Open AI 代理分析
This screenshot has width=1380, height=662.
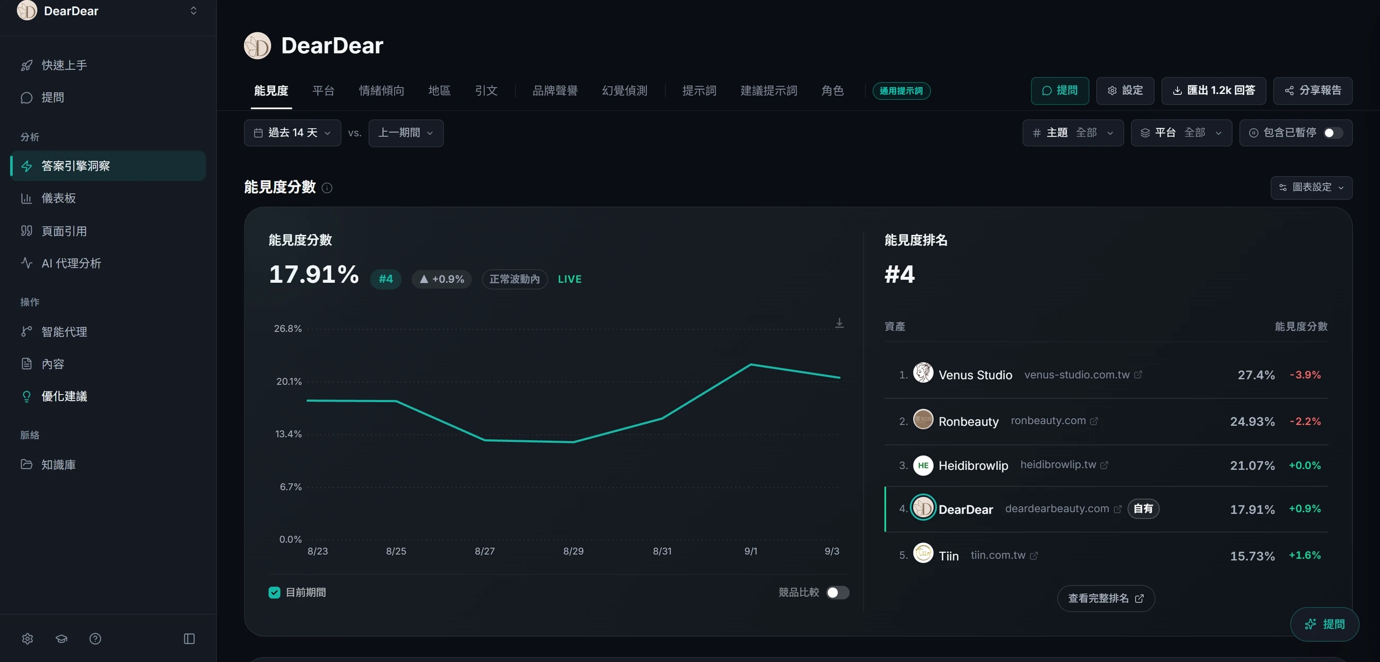(x=107, y=263)
